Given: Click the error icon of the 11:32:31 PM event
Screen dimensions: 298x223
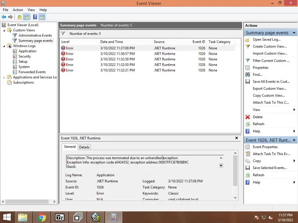Looking at the screenshot, I should 63,70.
